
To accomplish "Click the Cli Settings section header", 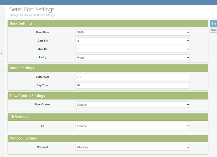I will (19, 117).
